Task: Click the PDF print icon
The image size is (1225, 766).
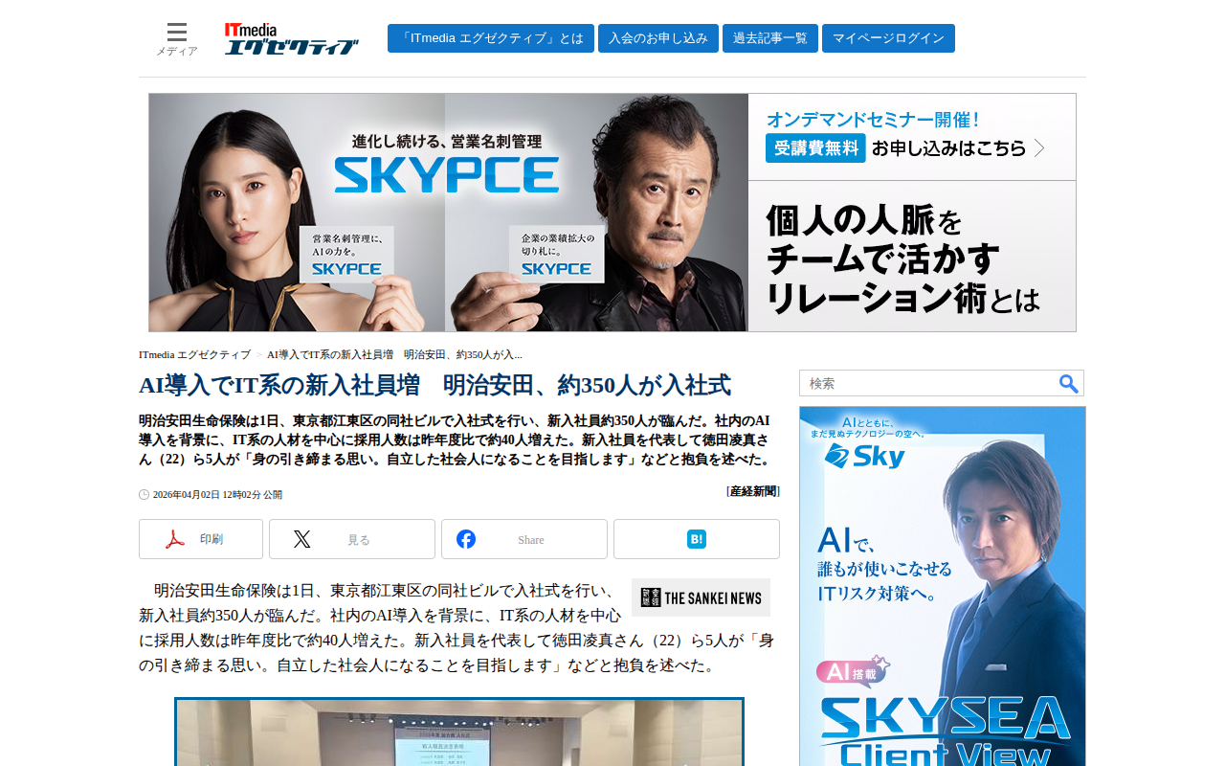Action: tap(175, 539)
